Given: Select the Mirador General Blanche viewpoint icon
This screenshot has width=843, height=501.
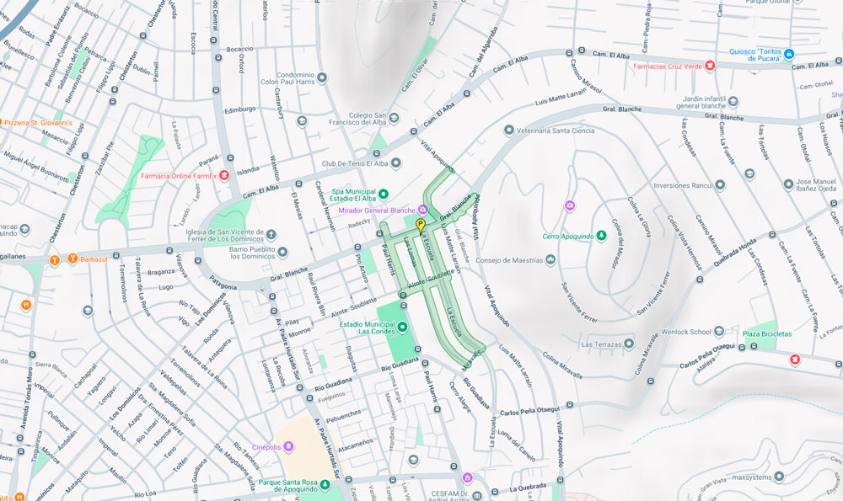Looking at the screenshot, I should point(423,210).
